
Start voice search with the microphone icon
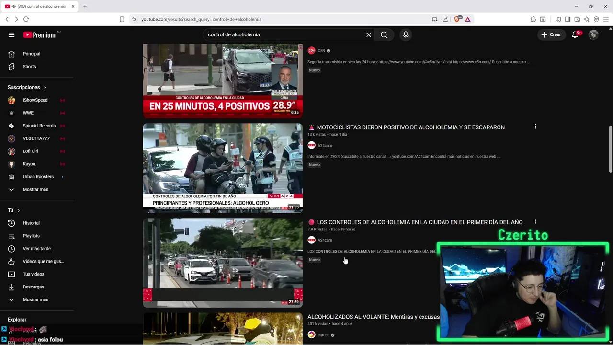click(406, 34)
